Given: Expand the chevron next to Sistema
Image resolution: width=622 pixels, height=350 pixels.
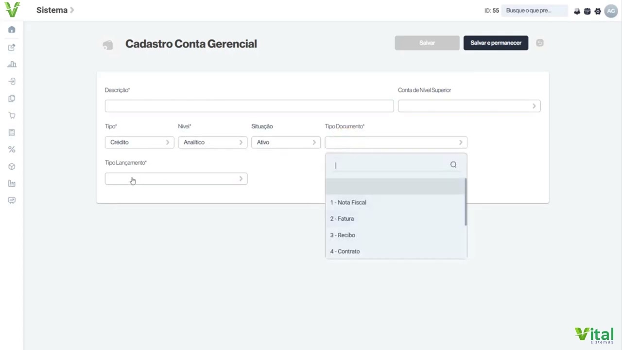Looking at the screenshot, I should pyautogui.click(x=72, y=10).
